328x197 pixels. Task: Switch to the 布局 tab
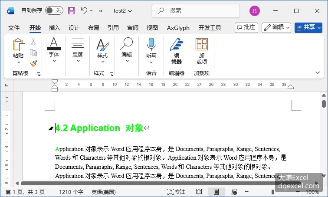click(94, 28)
